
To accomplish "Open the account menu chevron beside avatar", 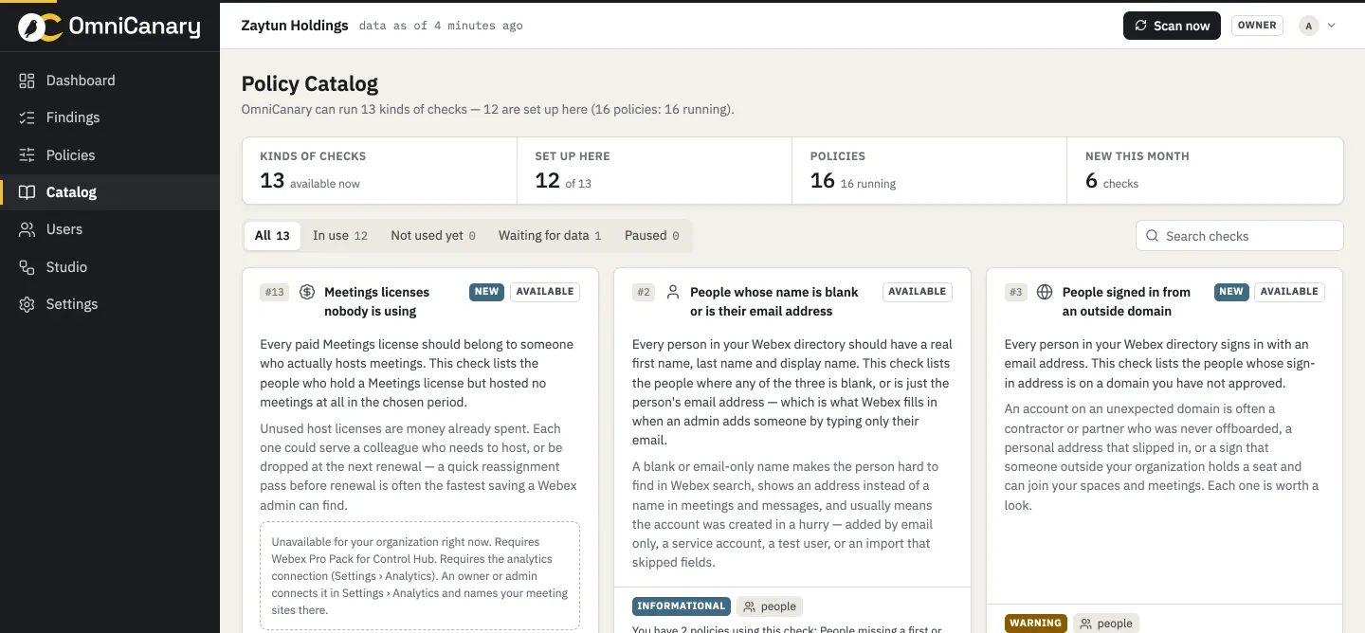I will 1332,26.
